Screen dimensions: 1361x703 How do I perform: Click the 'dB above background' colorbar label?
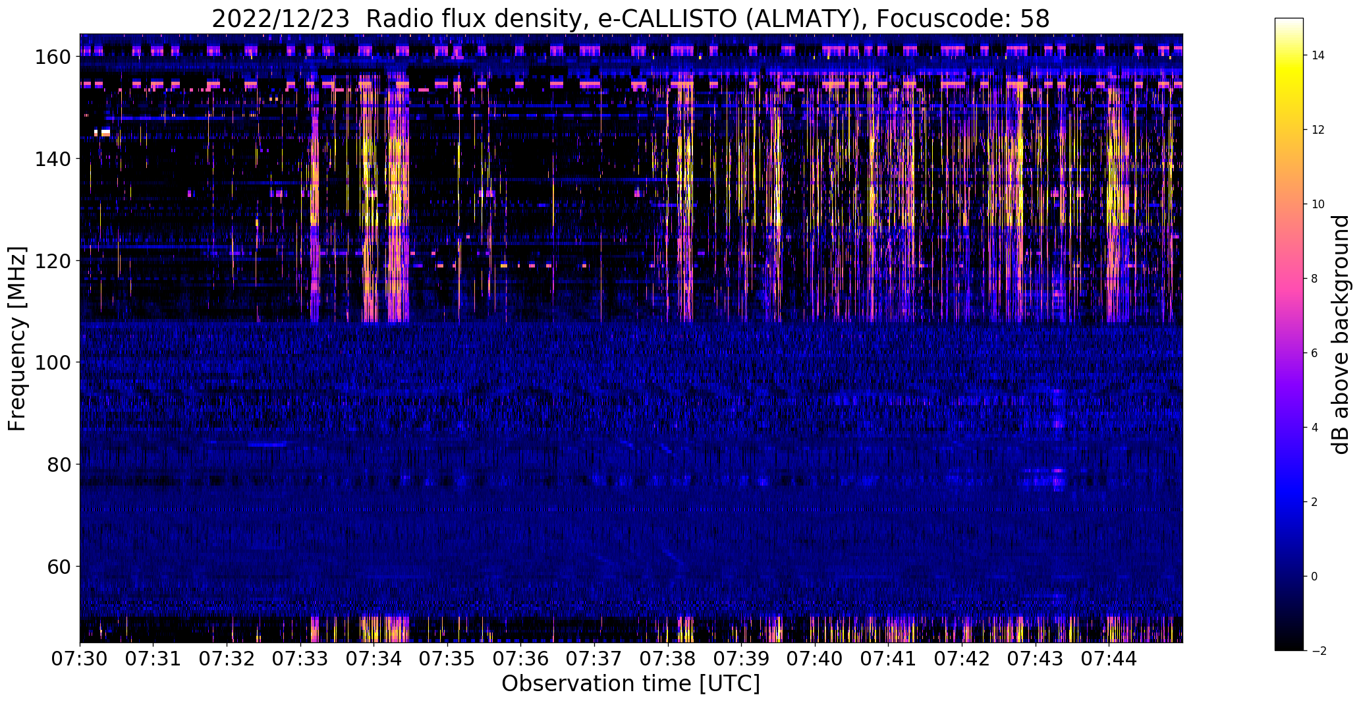coord(1341,334)
